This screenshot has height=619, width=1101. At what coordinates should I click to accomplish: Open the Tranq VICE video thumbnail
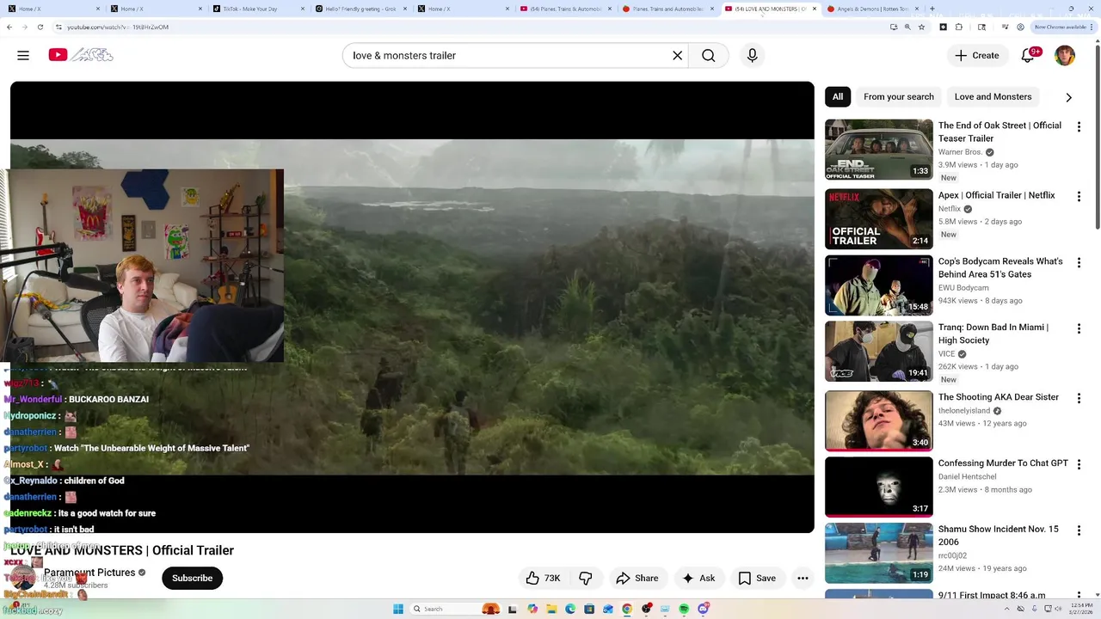pyautogui.click(x=878, y=352)
